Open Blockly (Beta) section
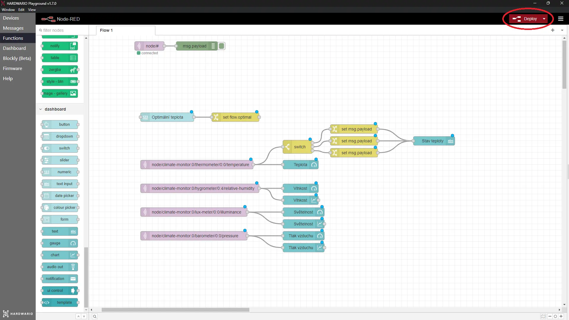 tap(18, 58)
